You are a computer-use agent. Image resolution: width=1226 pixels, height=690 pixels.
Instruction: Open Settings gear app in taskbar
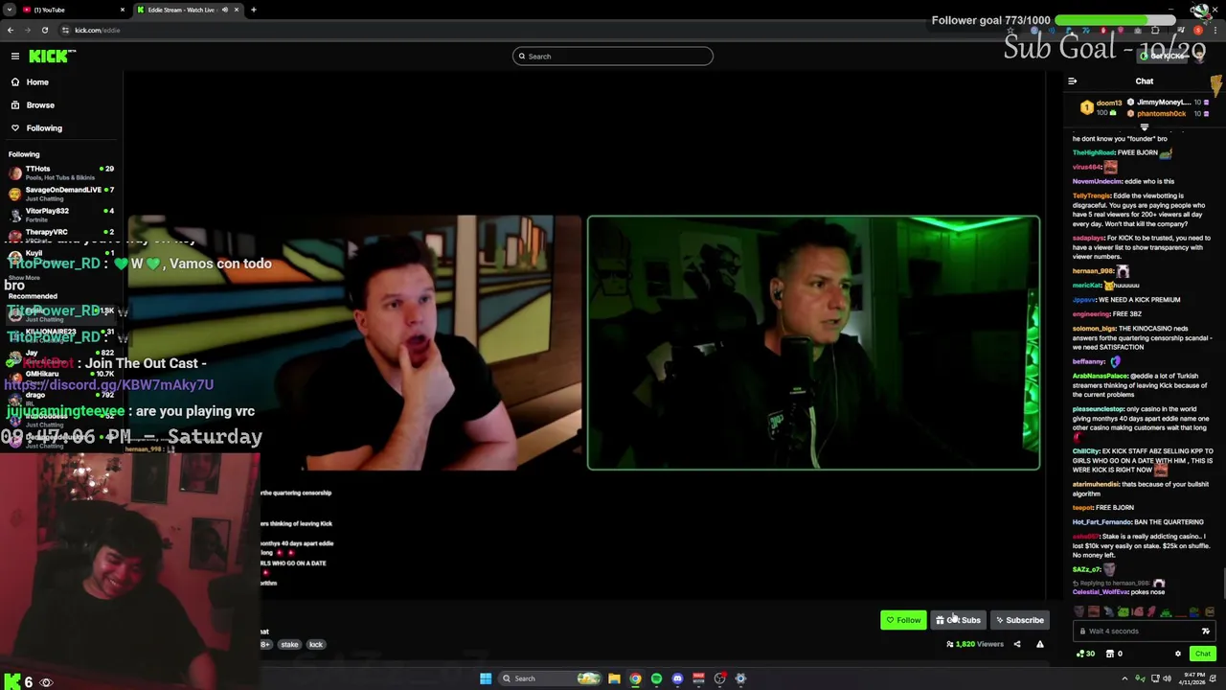coord(740,678)
